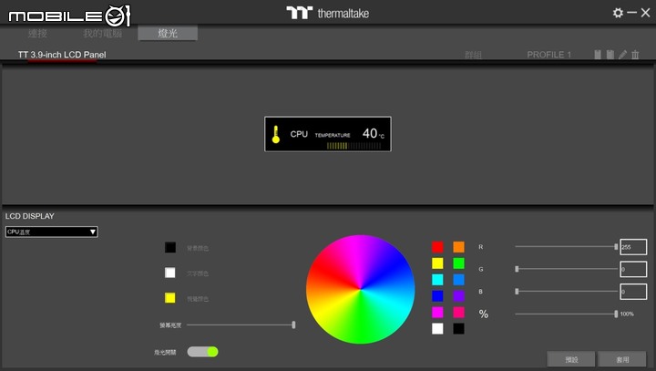Pick the dark blue preset color
This screenshot has height=371, width=656.
437,295
